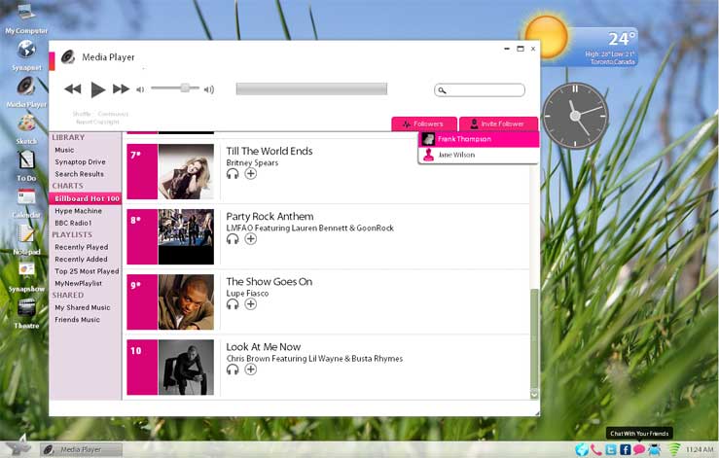Open My Shared Music
Viewport: 719px width, 458px height.
click(83, 307)
